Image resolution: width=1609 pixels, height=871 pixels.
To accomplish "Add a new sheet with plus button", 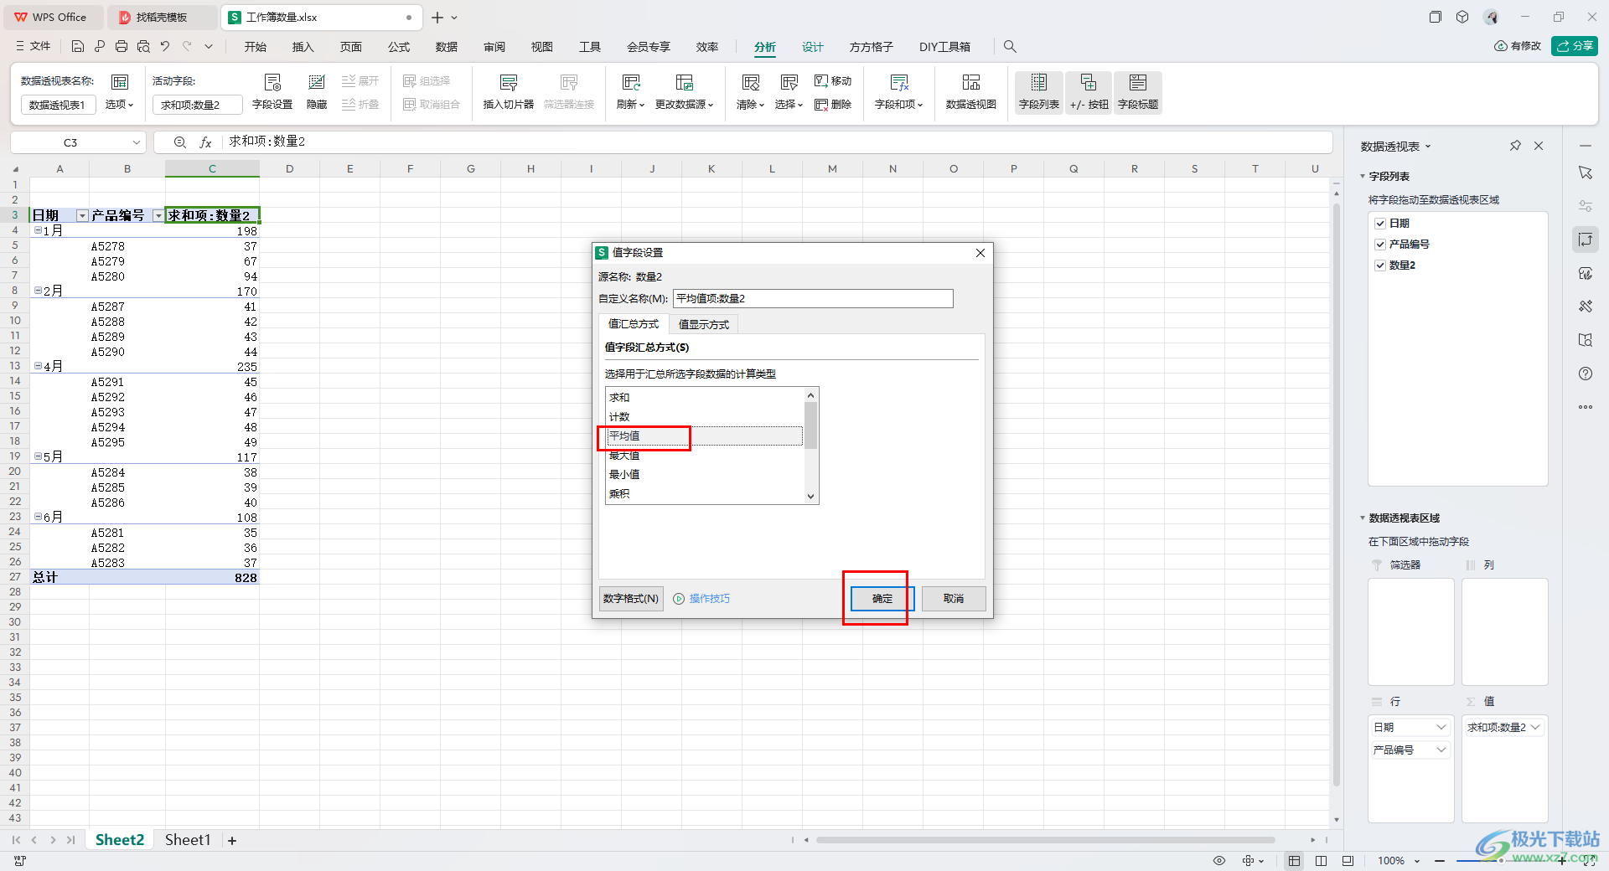I will pos(232,840).
